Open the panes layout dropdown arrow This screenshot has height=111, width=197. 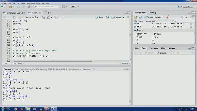tap(67, 7)
